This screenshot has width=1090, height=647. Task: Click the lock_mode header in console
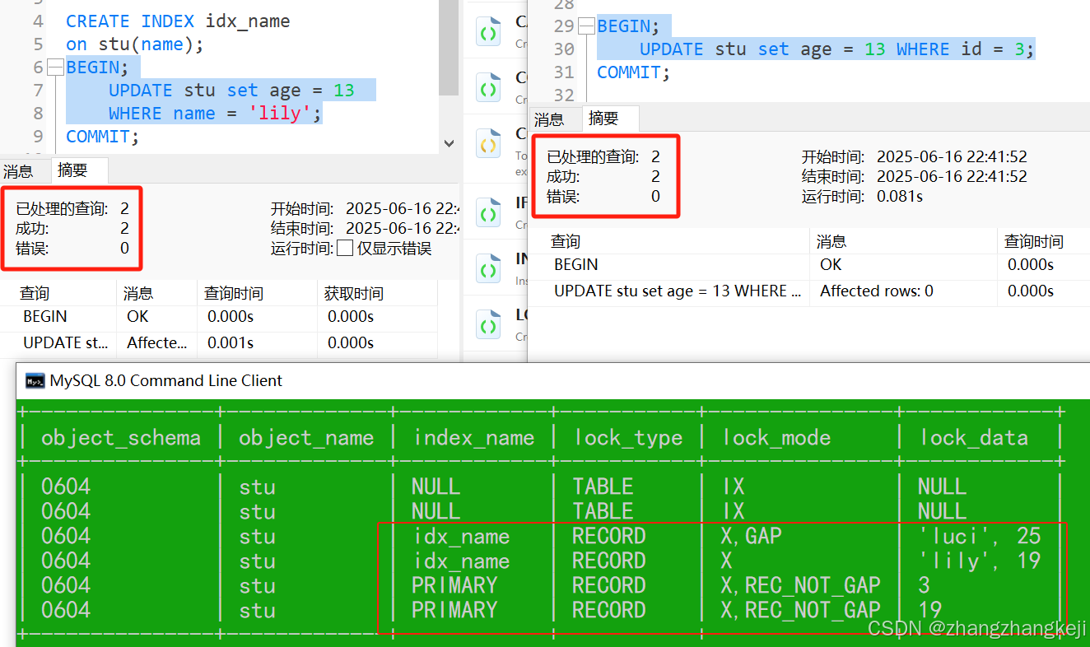(x=776, y=438)
